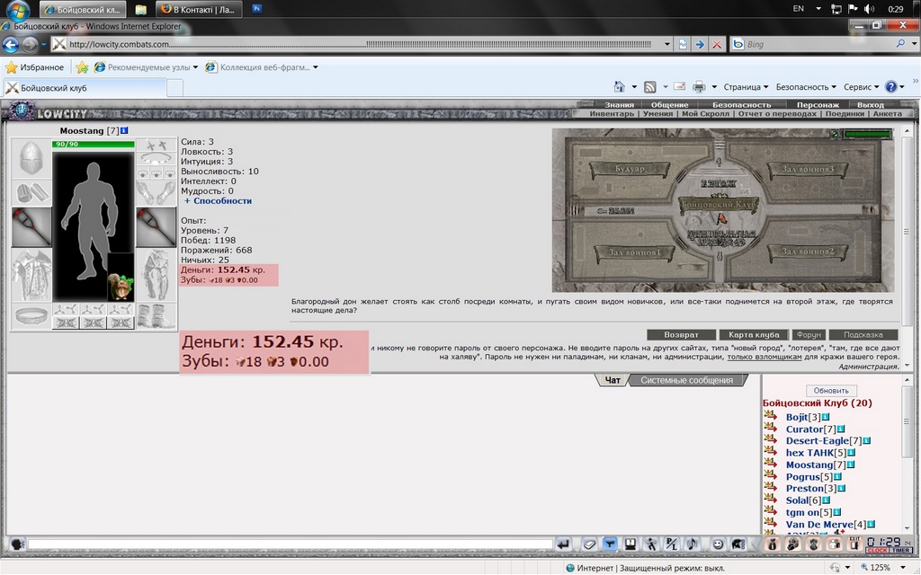Click the boots equipment slot
The image size is (921, 575).
[x=156, y=316]
